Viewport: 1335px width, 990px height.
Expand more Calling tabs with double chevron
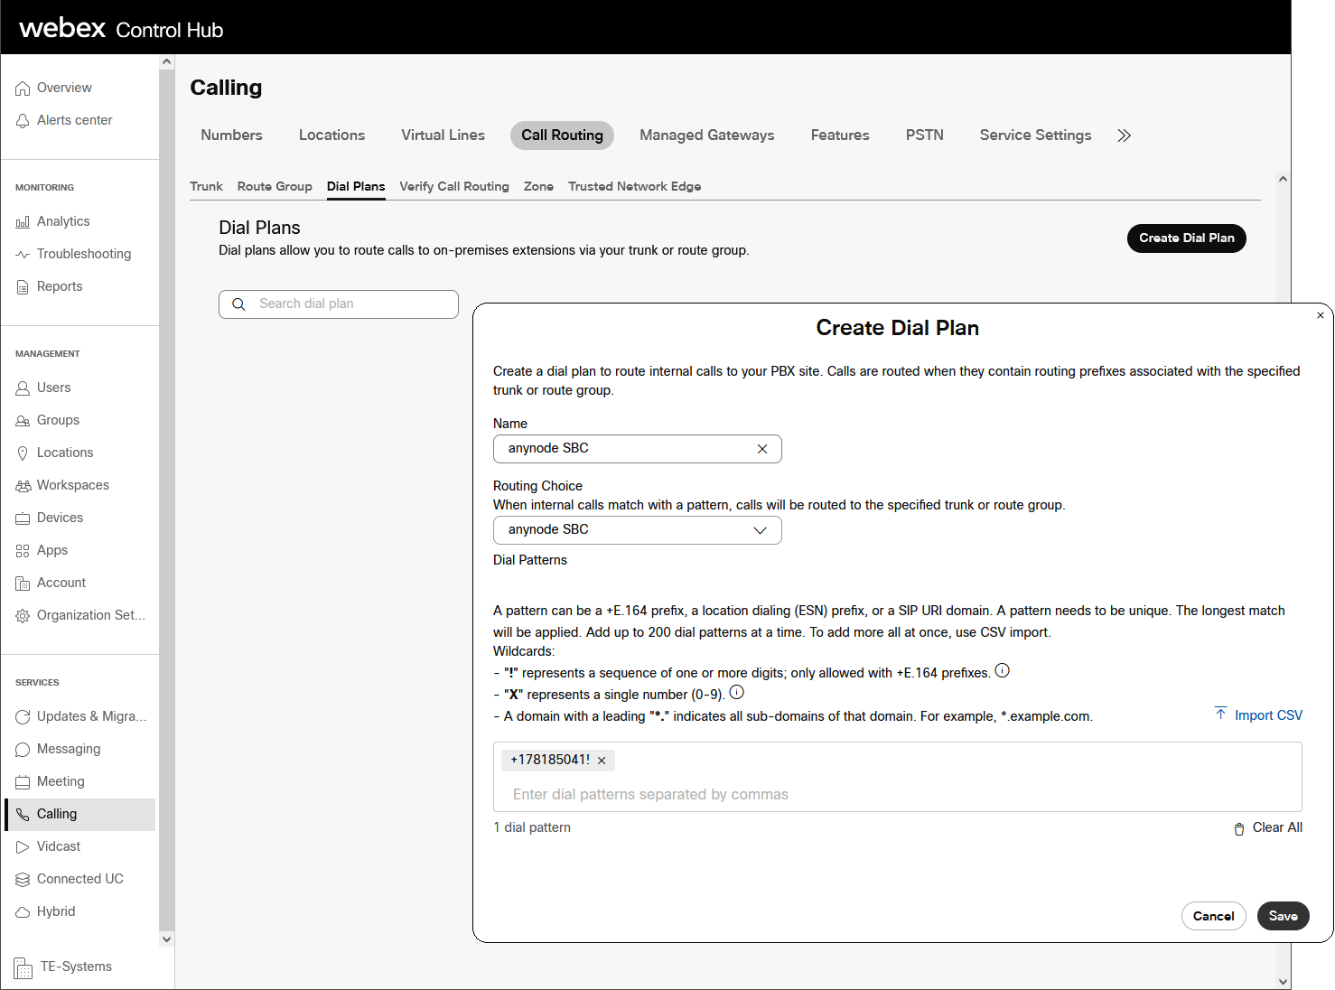tap(1124, 135)
